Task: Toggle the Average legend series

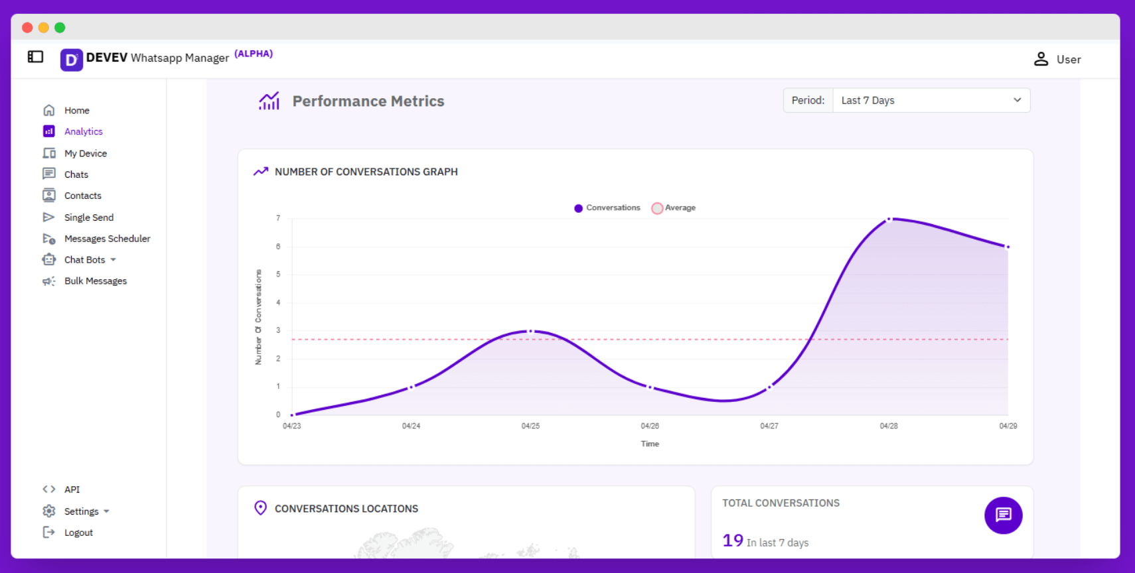Action: pos(674,208)
